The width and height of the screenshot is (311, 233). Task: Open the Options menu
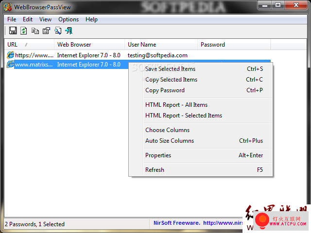69,19
